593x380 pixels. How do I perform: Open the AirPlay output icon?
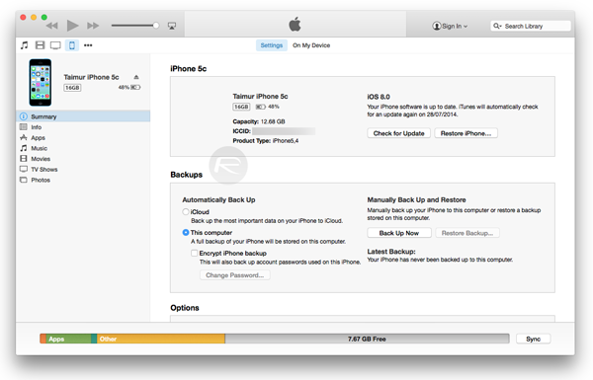click(x=172, y=26)
